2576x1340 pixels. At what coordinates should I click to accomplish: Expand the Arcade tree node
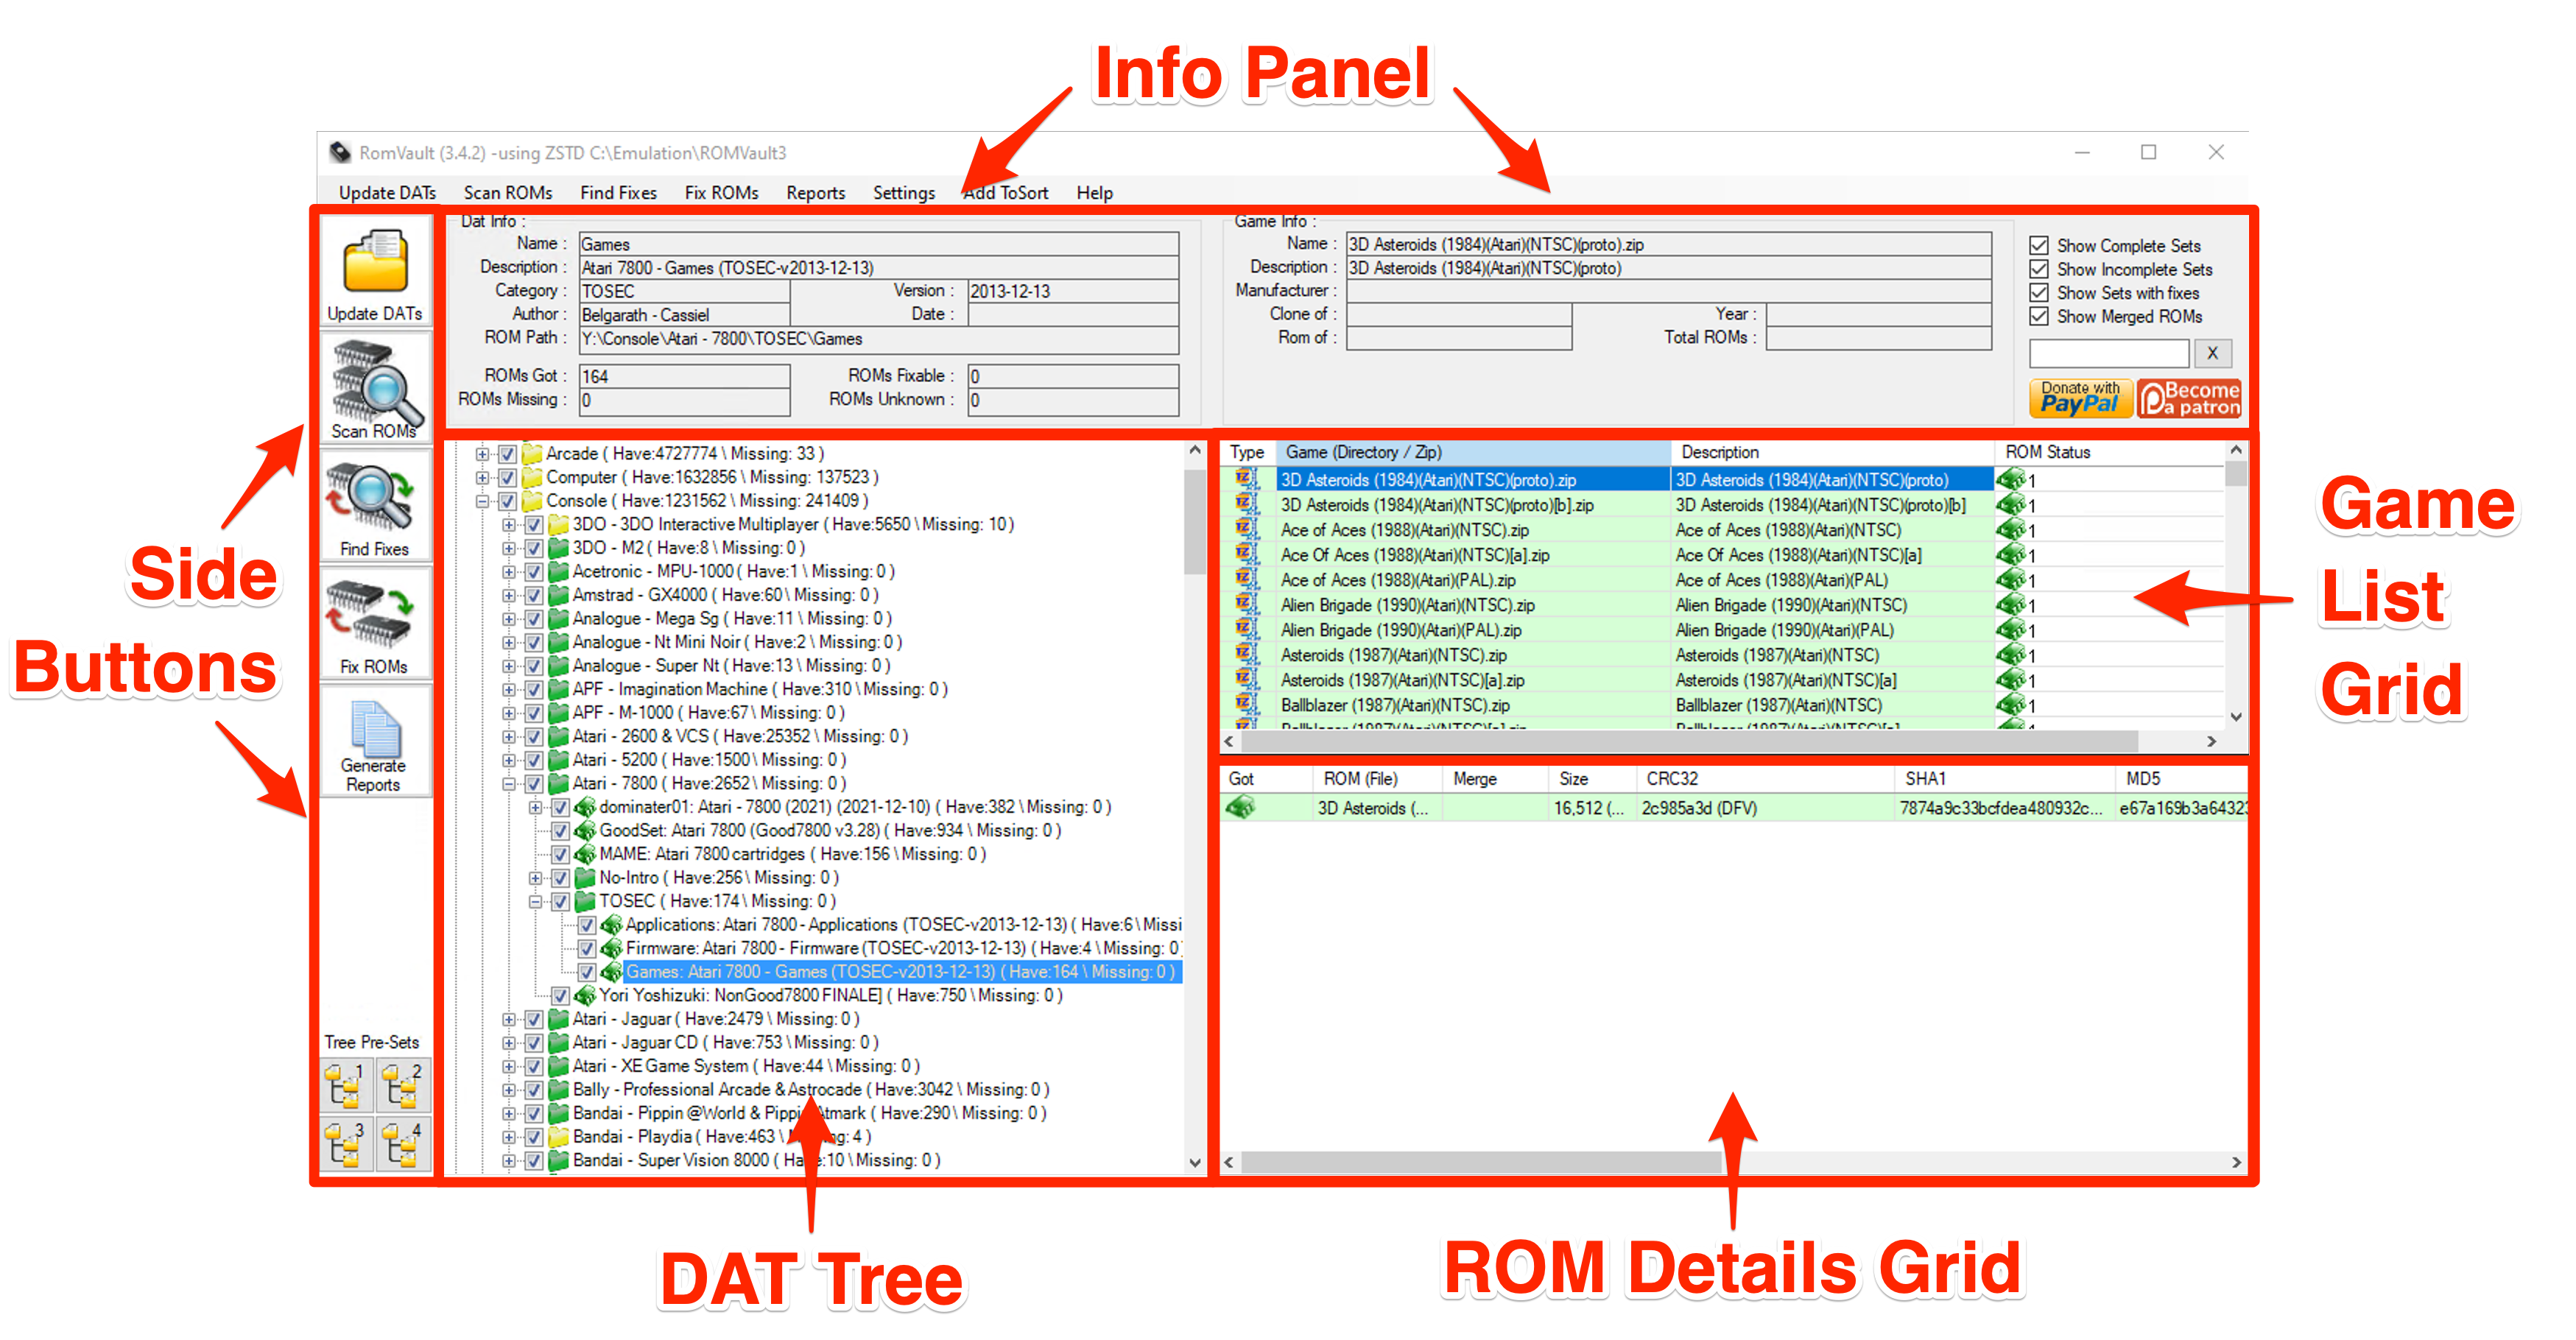(483, 454)
